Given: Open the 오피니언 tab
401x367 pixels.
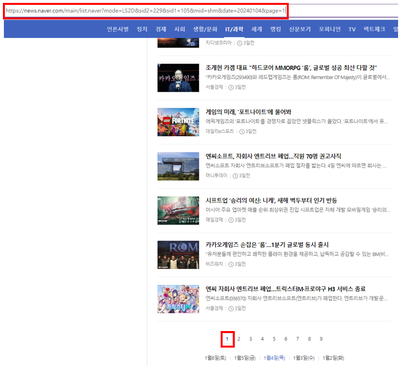Looking at the screenshot, I should coord(330,29).
